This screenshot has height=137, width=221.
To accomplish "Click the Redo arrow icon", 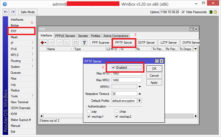I will (x=13, y=12).
